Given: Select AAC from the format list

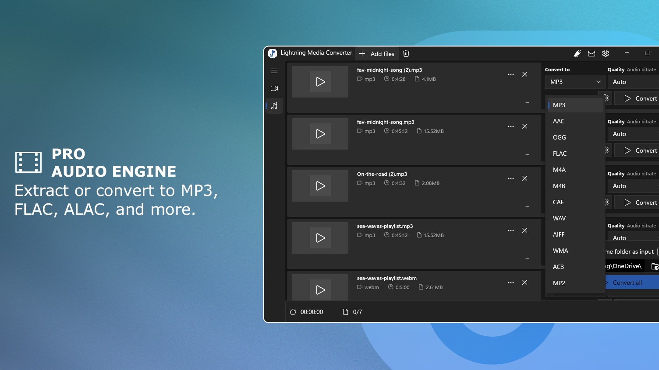Looking at the screenshot, I should click(x=575, y=121).
